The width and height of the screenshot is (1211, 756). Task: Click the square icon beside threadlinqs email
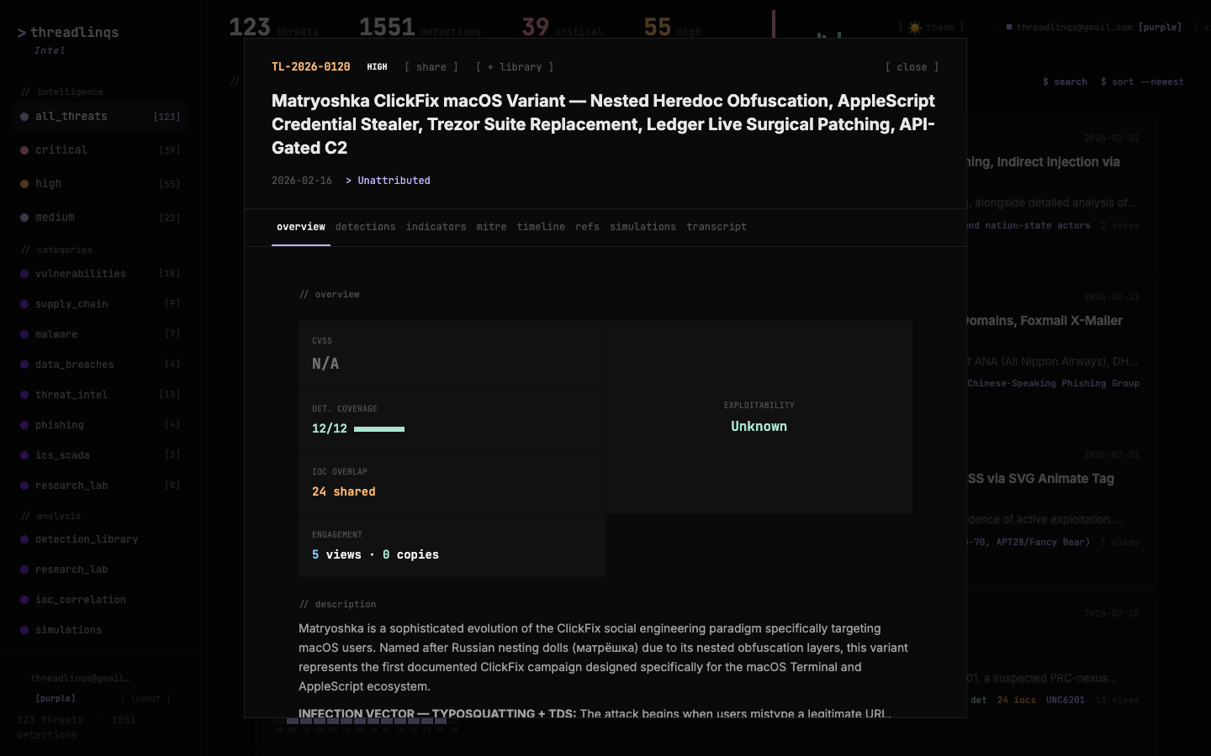coord(1009,27)
